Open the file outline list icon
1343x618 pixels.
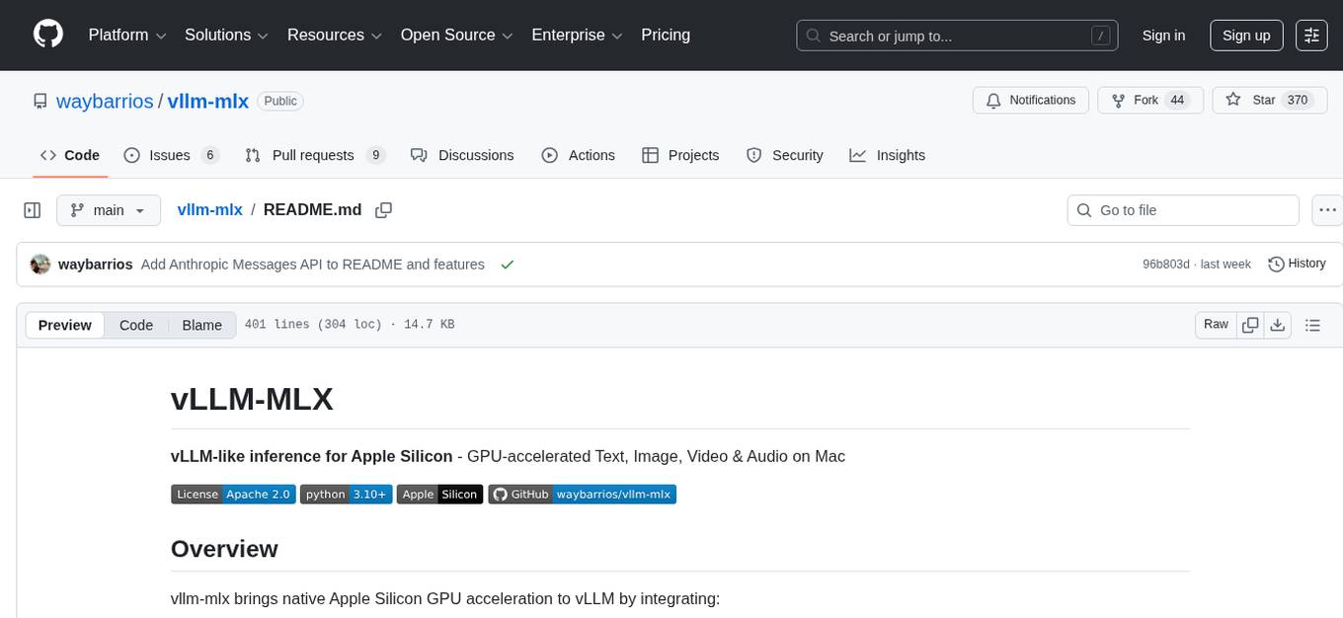click(1313, 324)
